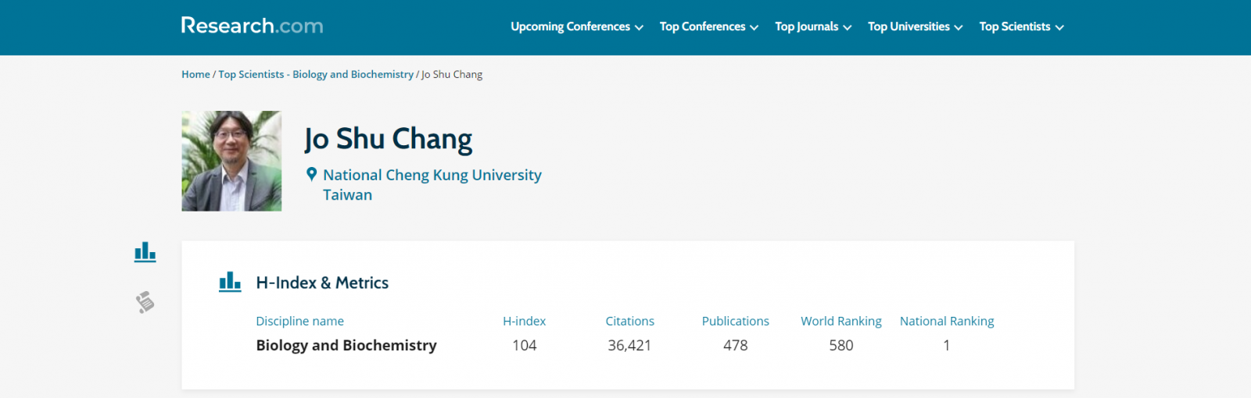The image size is (1251, 398).
Task: Click the Research.com logo
Action: (252, 26)
